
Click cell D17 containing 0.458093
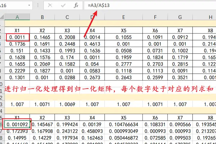point(92,131)
